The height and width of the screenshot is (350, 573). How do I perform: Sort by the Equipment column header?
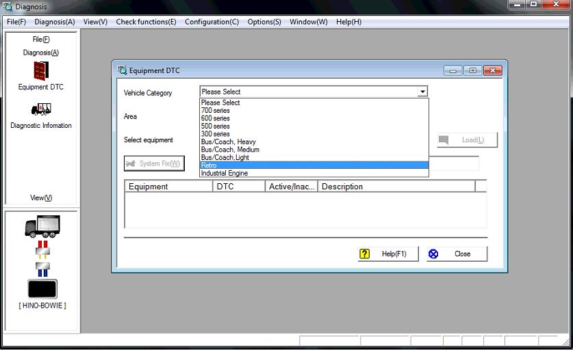click(x=168, y=187)
